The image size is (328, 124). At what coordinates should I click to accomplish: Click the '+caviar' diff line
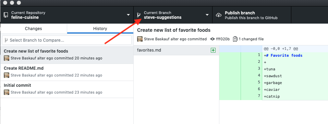(x=272, y=89)
